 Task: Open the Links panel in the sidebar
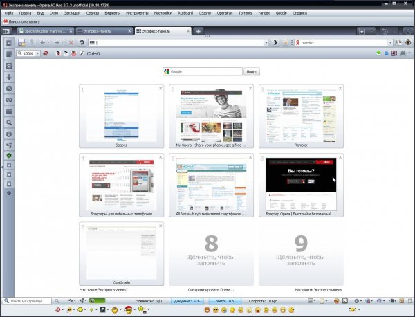coord(9,100)
